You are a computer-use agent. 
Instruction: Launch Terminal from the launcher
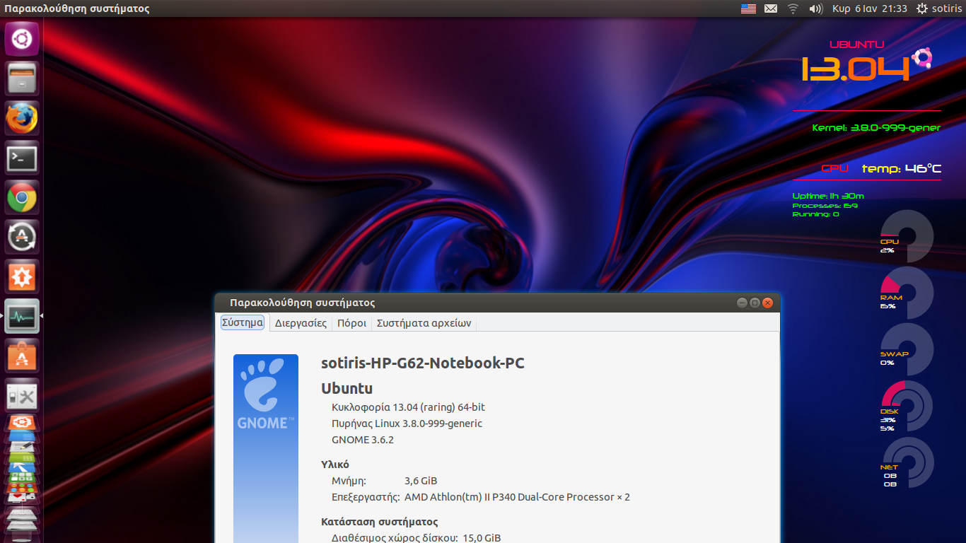coord(22,158)
